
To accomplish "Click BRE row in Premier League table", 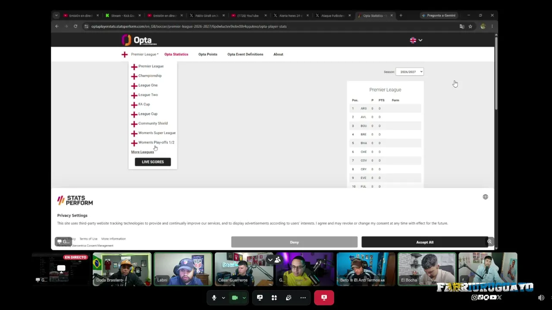I will pos(385,134).
